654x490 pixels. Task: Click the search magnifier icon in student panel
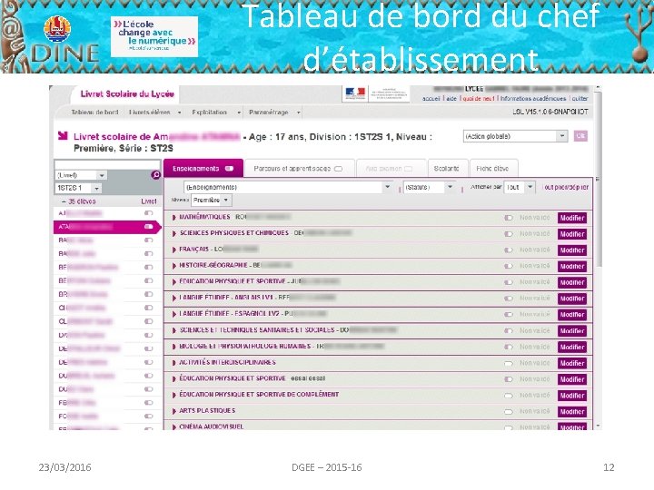pyautogui.click(x=155, y=175)
